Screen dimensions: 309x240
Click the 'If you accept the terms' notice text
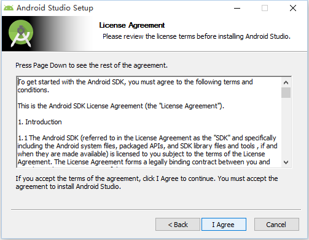click(x=147, y=182)
